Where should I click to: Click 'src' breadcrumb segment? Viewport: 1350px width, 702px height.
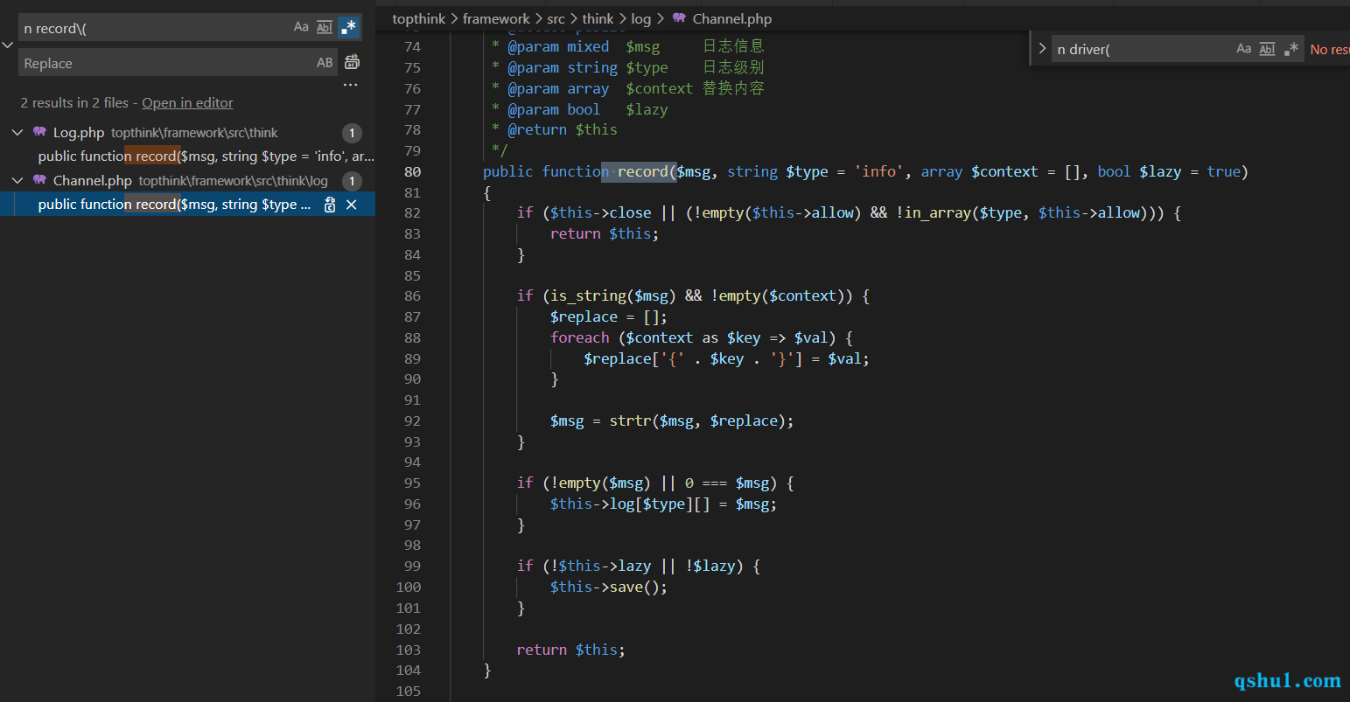(556, 18)
